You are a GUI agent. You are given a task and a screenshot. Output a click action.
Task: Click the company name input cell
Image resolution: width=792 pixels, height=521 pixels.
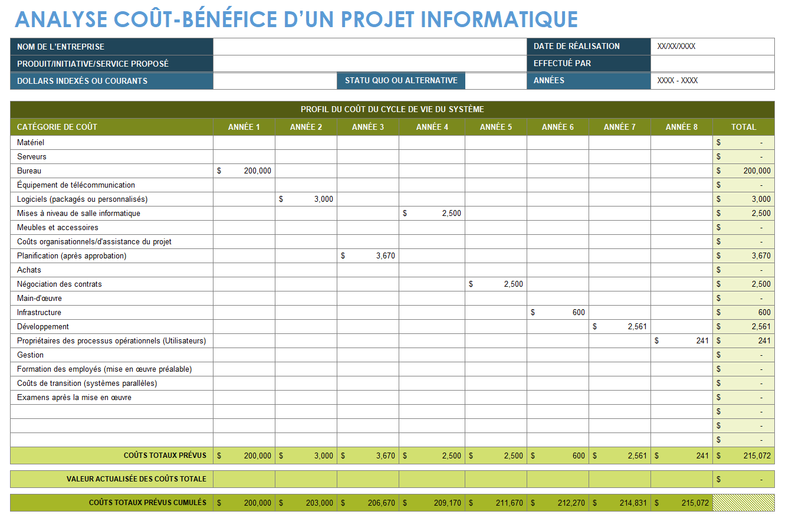370,47
